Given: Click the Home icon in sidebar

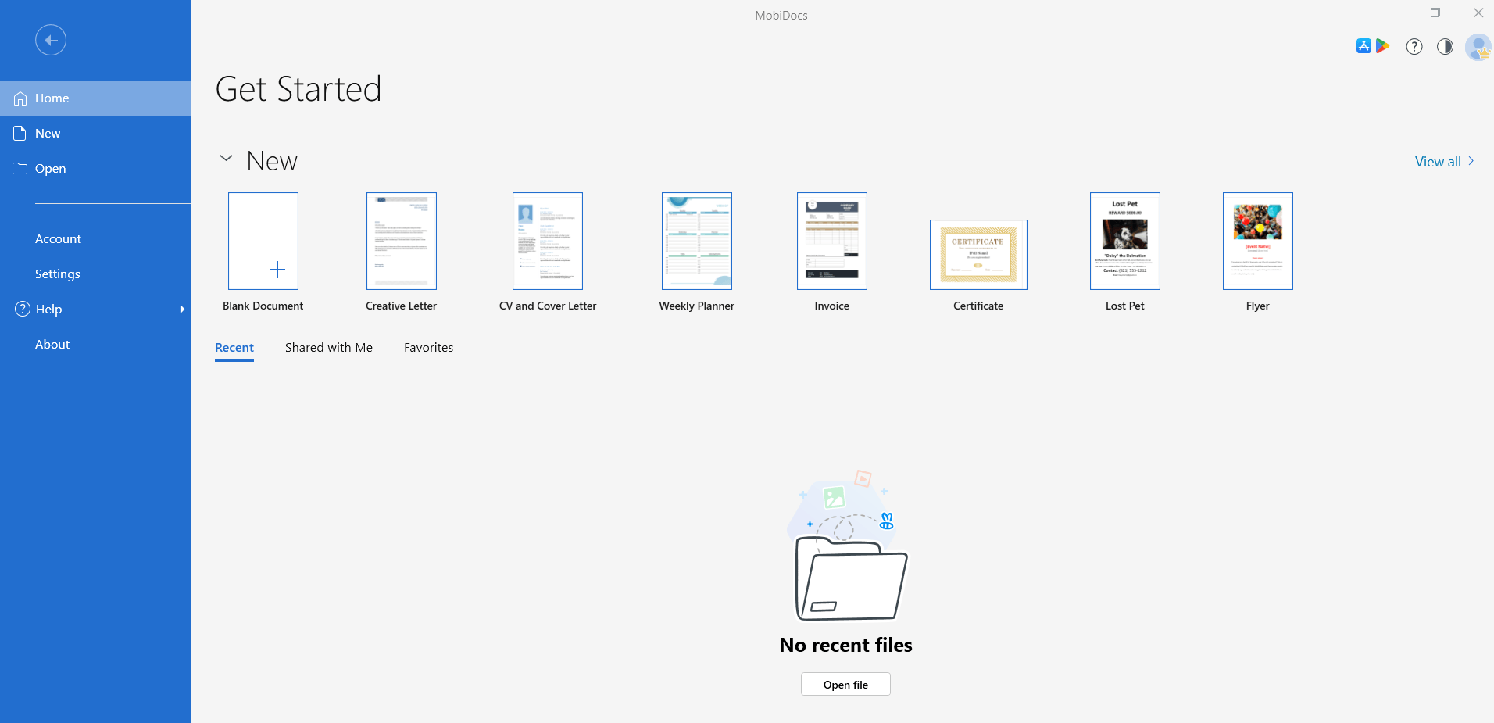Looking at the screenshot, I should 20,98.
